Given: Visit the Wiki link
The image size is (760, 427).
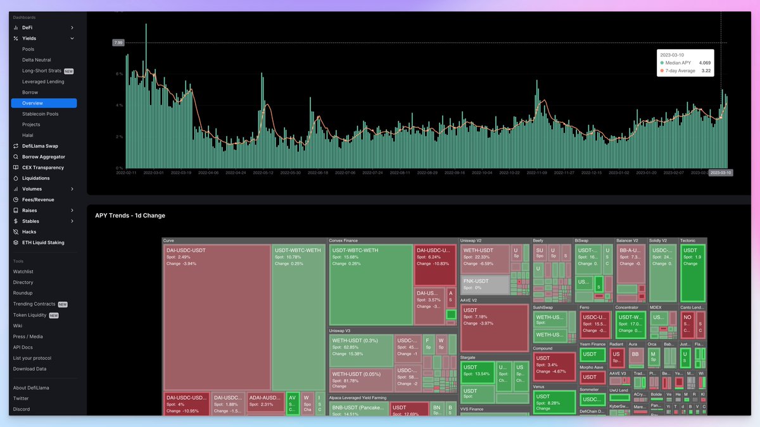Looking at the screenshot, I should point(18,326).
